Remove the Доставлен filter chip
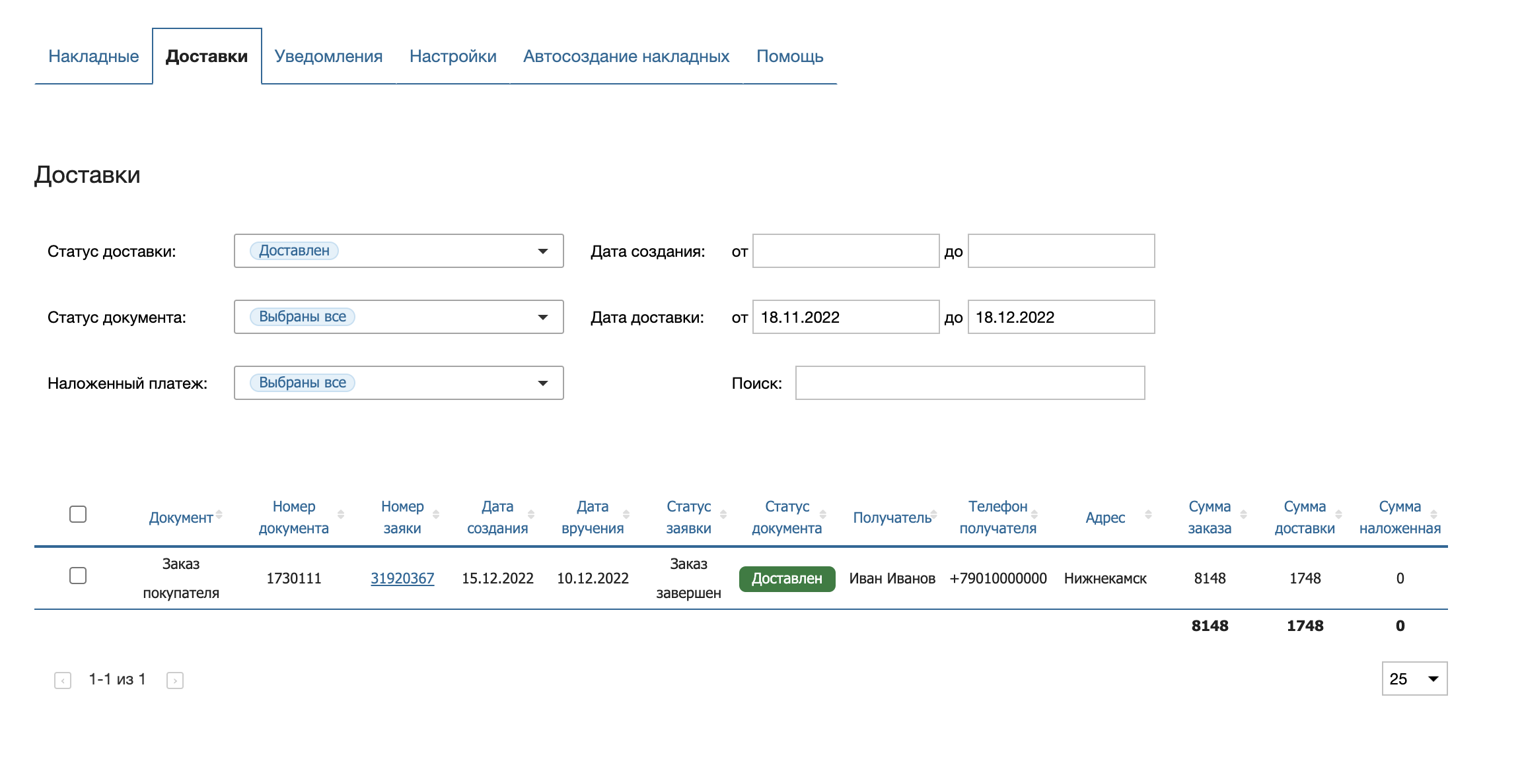This screenshot has height=763, width=1522. [x=295, y=251]
